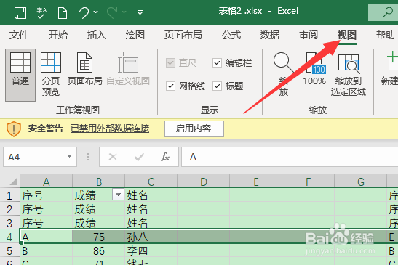The width and height of the screenshot is (398, 265).
Task: Switch to 页面布局 workbook view button
Action: pyautogui.click(x=85, y=69)
